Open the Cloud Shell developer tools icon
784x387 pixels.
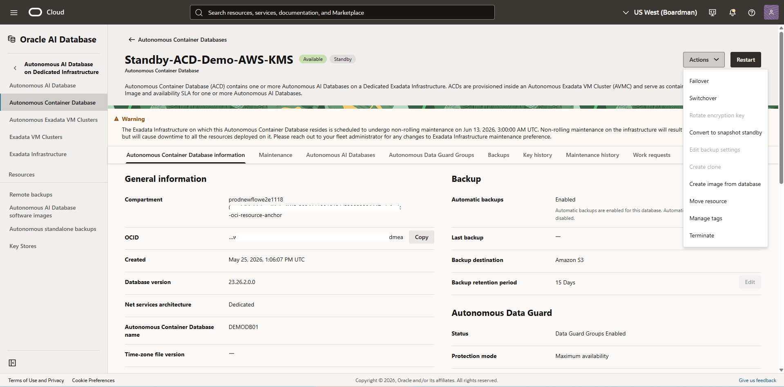tap(713, 13)
